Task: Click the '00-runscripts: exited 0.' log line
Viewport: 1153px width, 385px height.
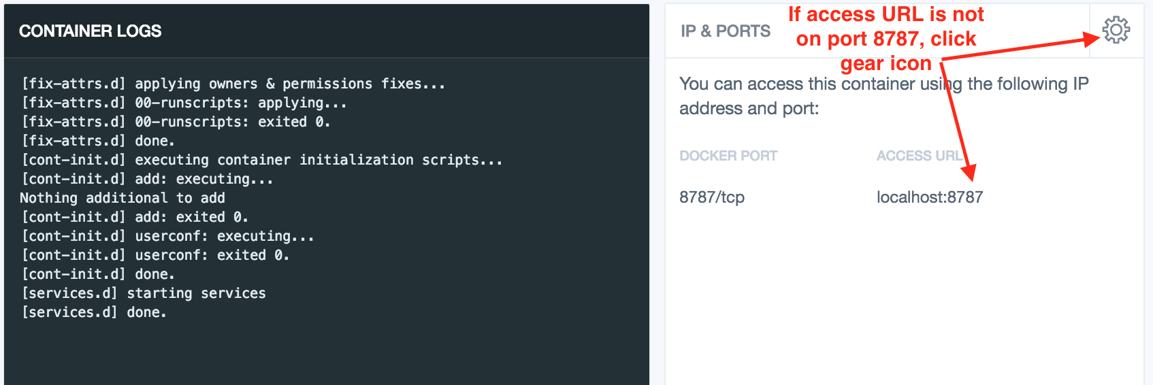Action: coord(176,122)
